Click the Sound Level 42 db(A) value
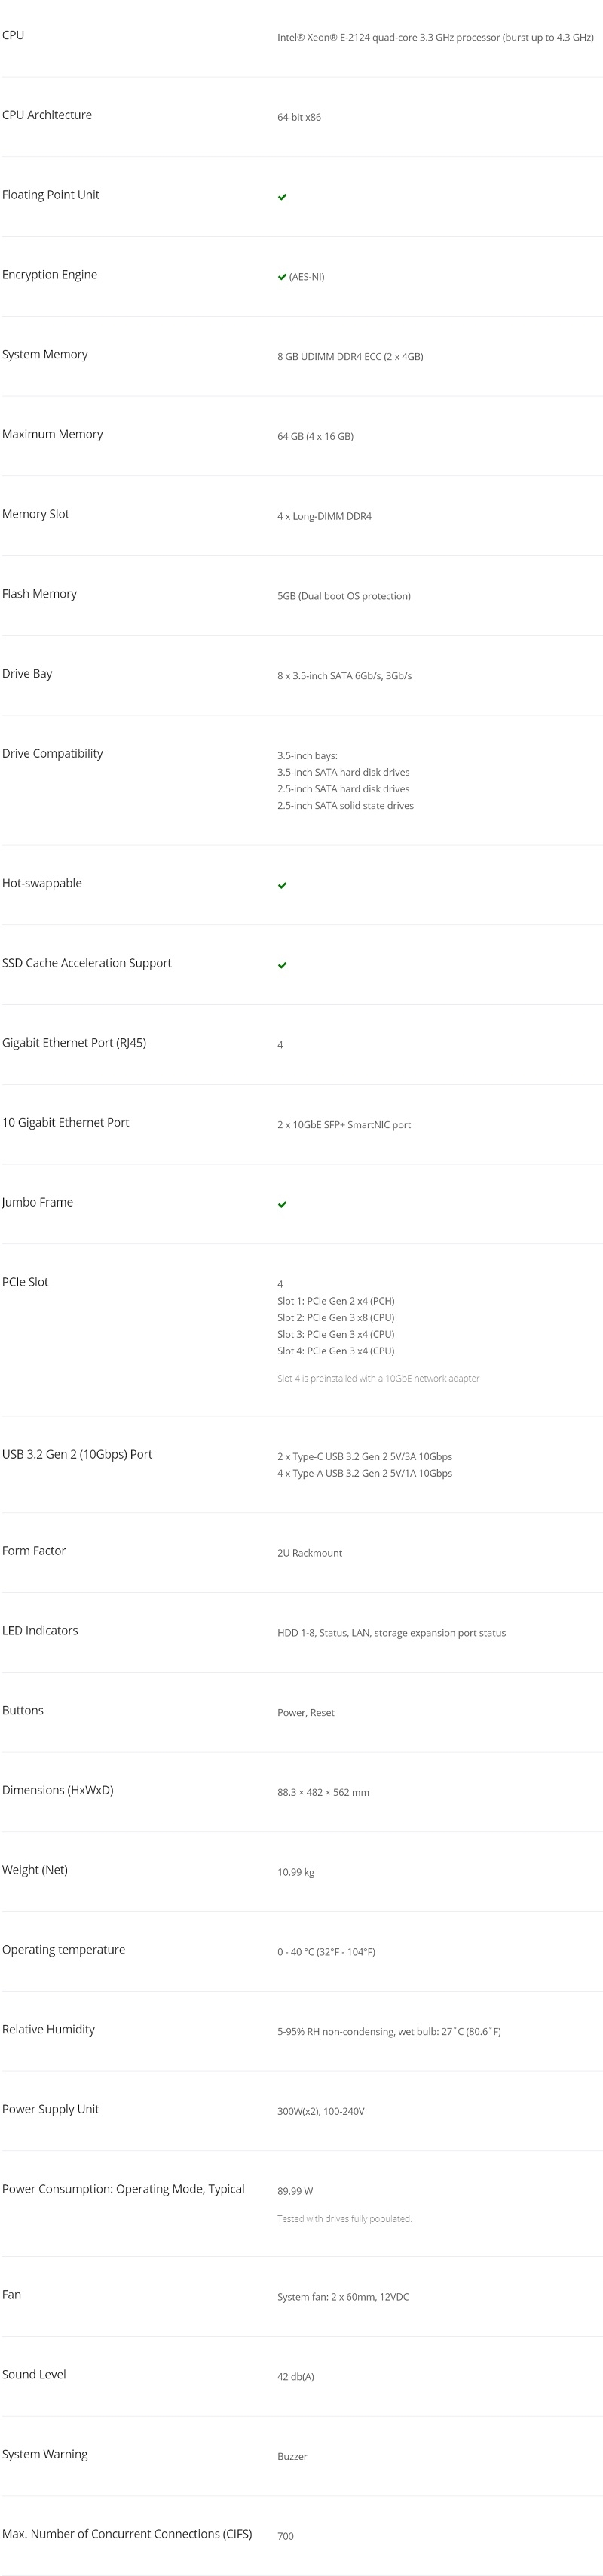 pyautogui.click(x=295, y=2376)
